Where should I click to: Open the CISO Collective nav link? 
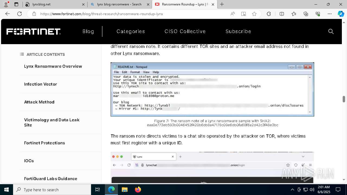(185, 31)
